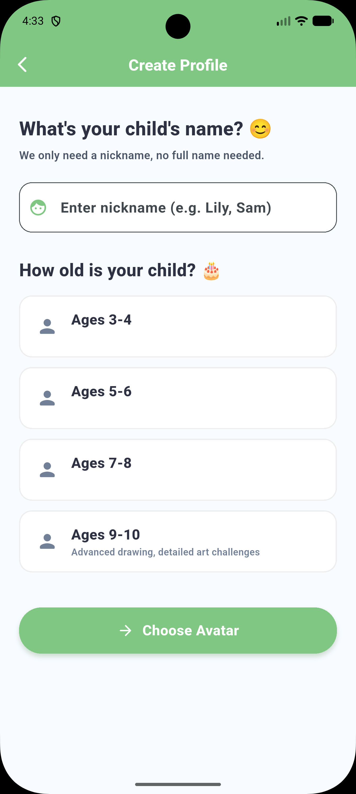Click the child face icon in nickname field
The image size is (356, 794).
click(38, 208)
